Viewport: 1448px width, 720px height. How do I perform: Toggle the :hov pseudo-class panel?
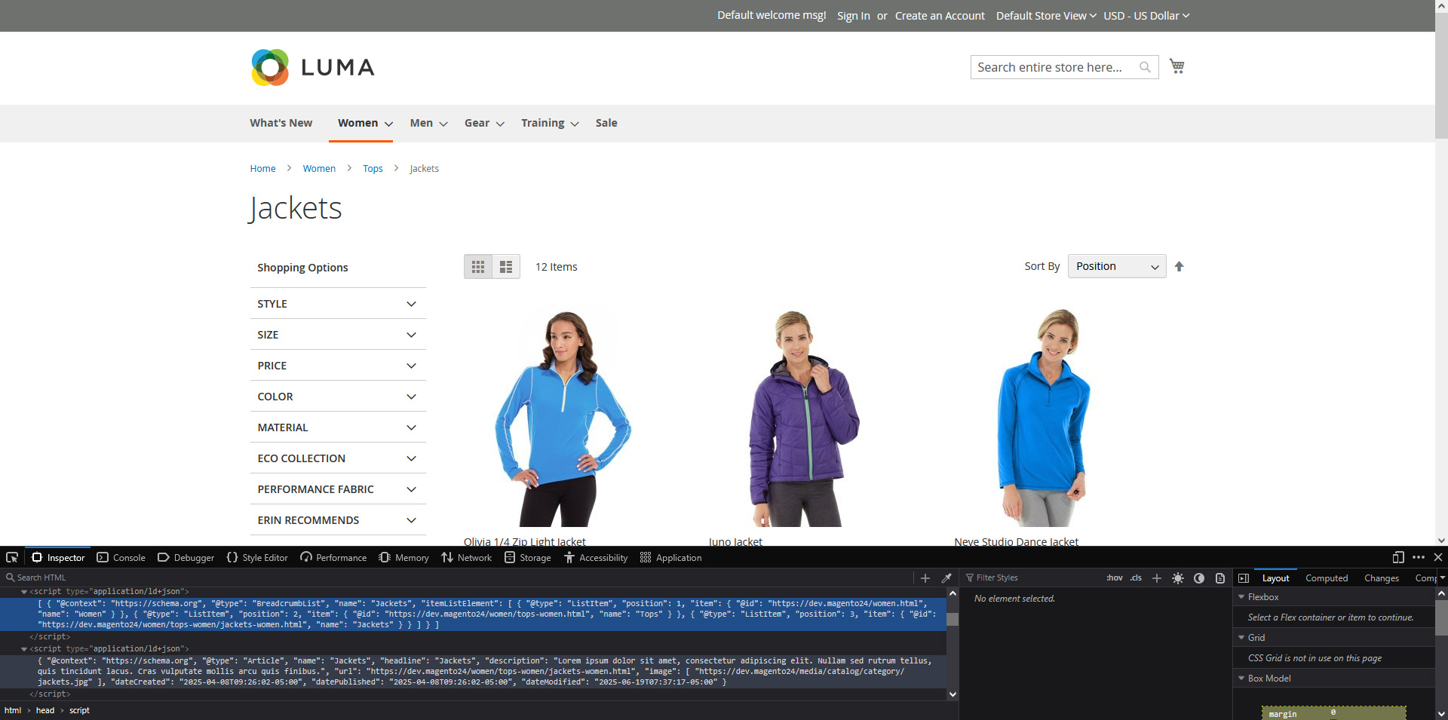[x=1114, y=578]
